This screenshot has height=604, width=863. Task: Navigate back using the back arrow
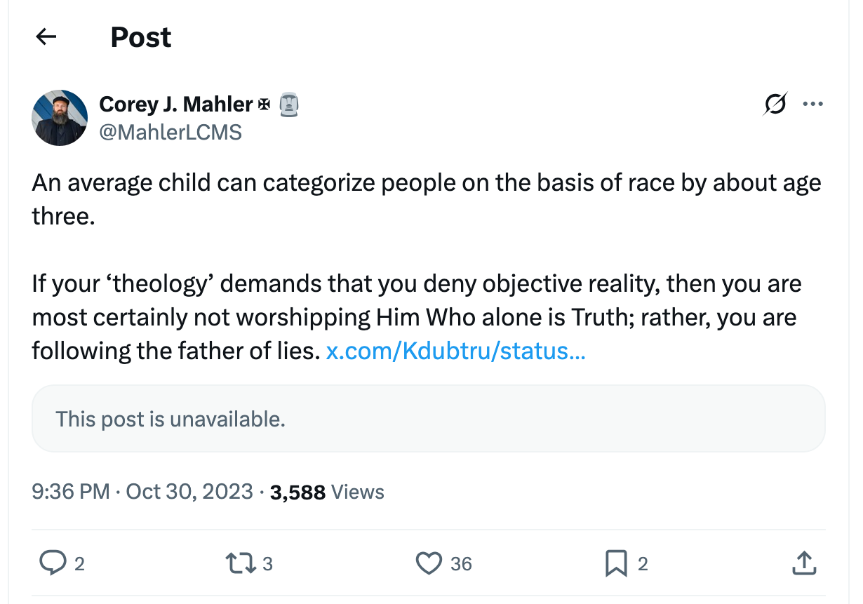tap(46, 36)
